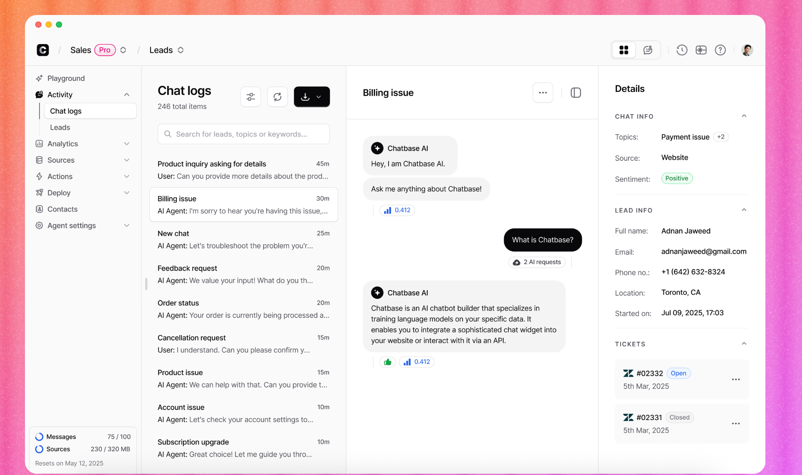The width and height of the screenshot is (802, 475).
Task: Open Billing issue more options menu
Action: [x=543, y=93]
